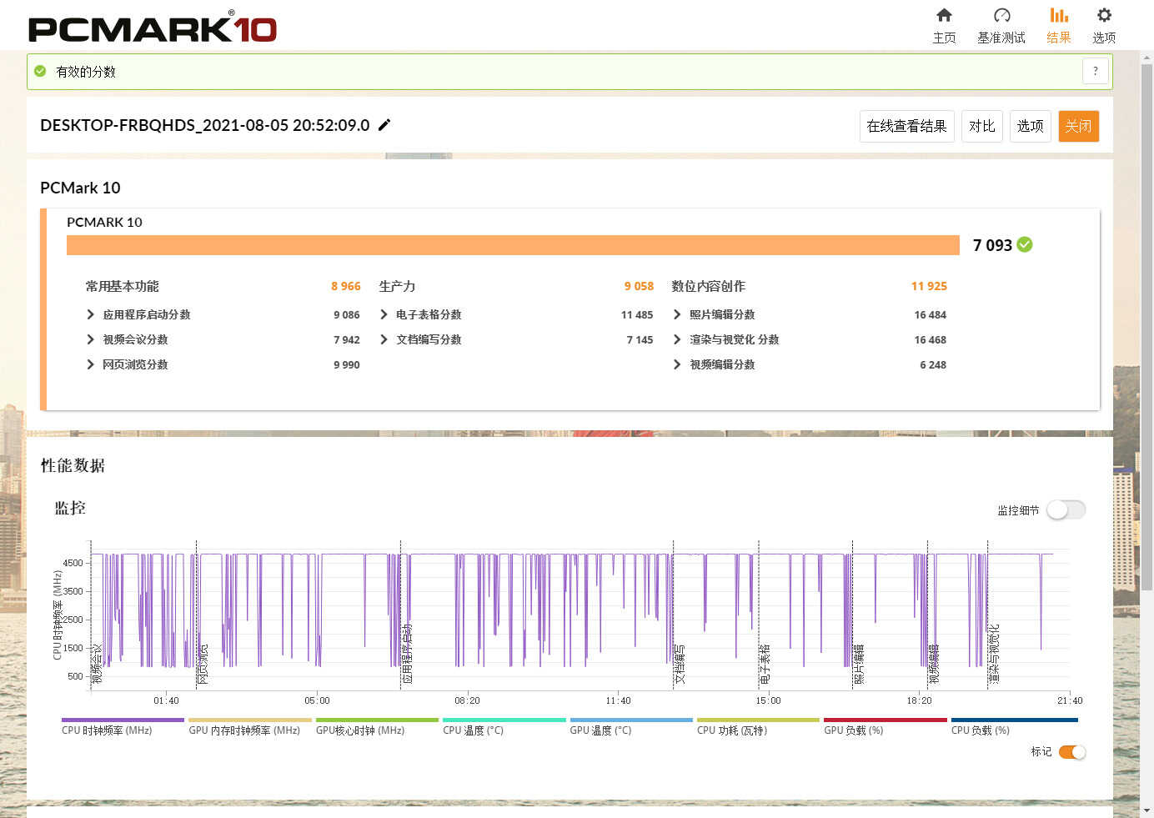Click the green valid score check icon
1154x818 pixels.
coord(40,72)
